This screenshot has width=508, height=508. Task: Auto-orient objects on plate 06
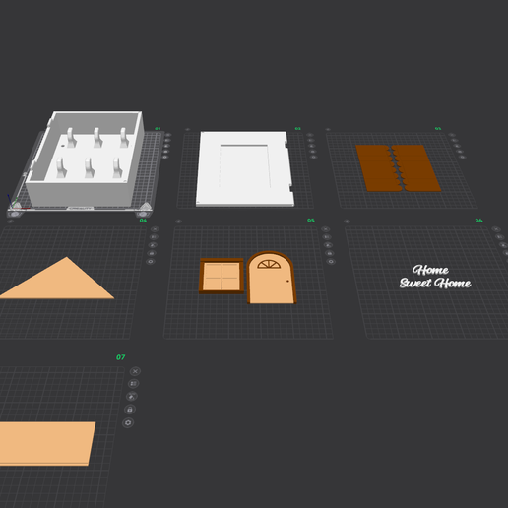pos(503,245)
